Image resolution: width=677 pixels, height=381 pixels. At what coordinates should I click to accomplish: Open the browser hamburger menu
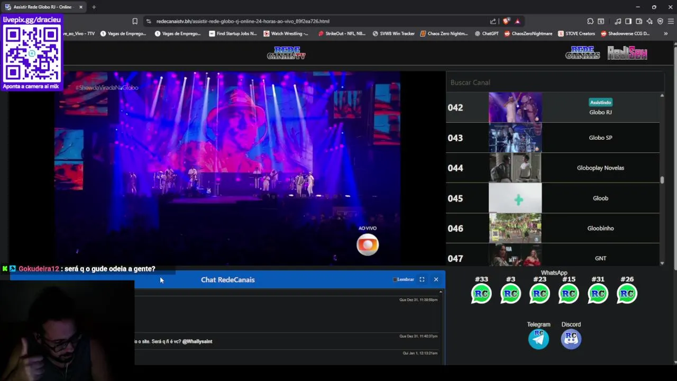pos(671,21)
